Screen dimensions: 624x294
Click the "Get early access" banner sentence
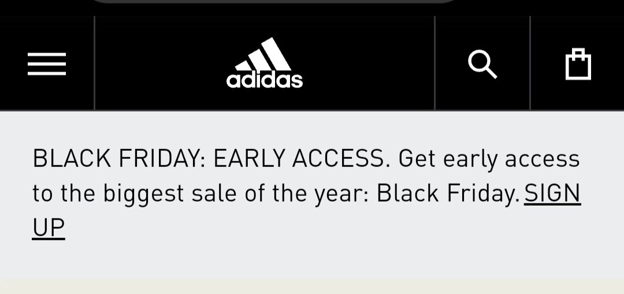point(489,159)
